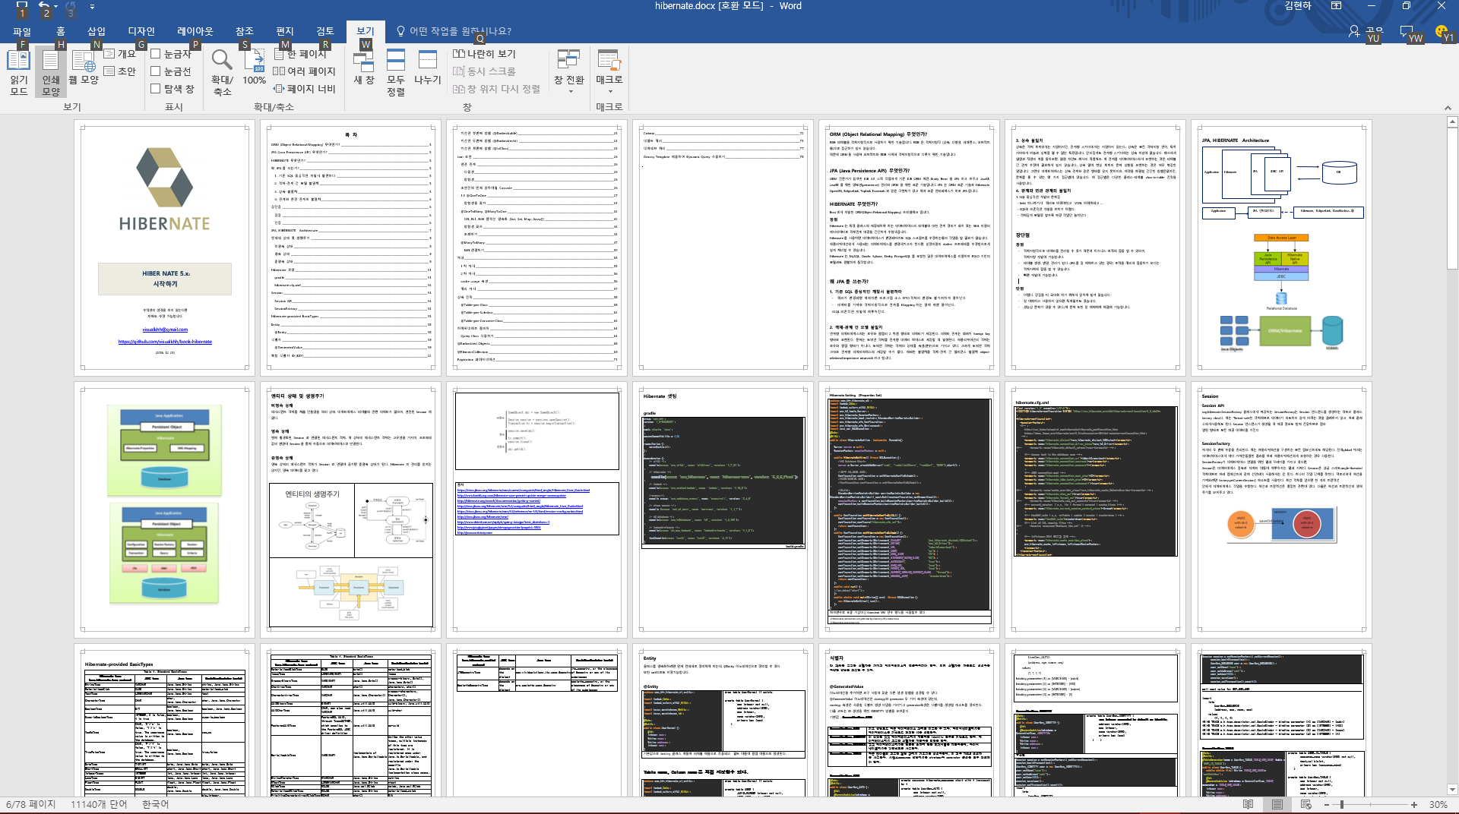Image resolution: width=1459 pixels, height=814 pixels.
Task: Click the smiley feedback icon
Action: point(1442,31)
